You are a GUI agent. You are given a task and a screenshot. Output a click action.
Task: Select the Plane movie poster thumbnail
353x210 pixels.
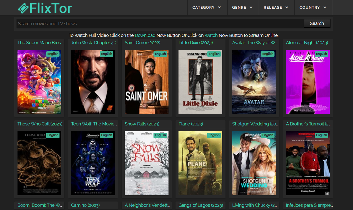click(x=200, y=163)
